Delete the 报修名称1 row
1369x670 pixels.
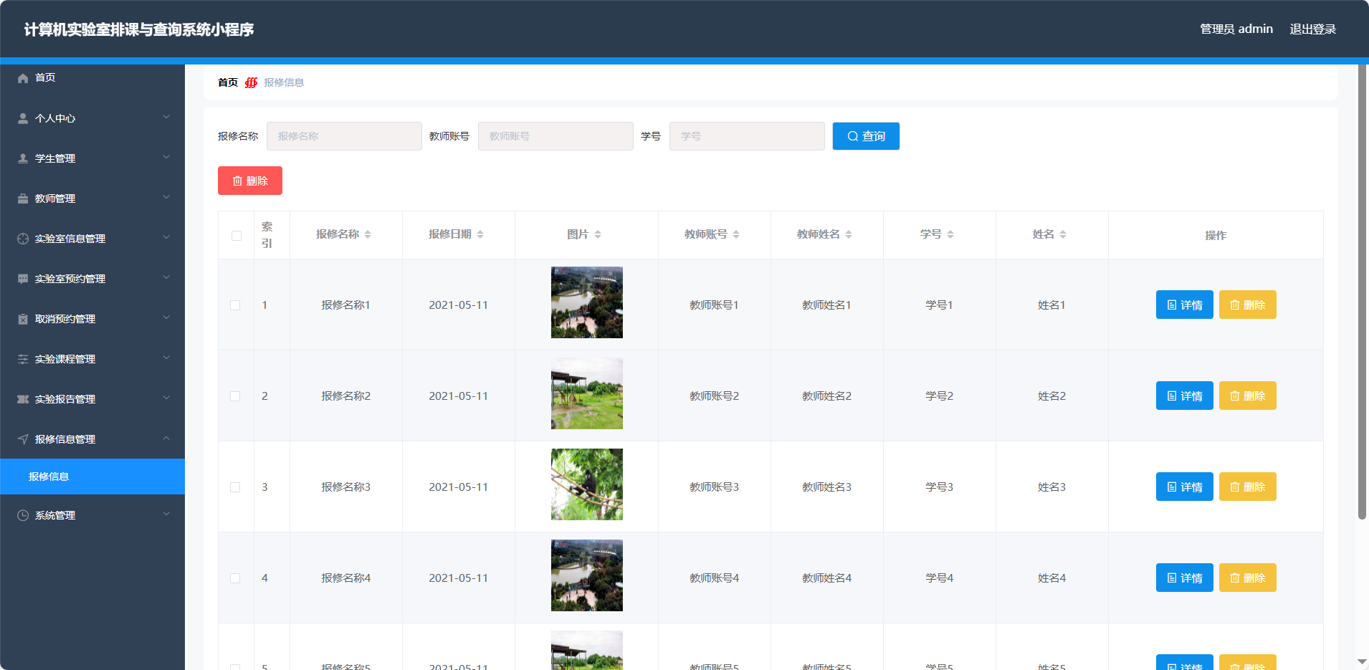[1247, 305]
